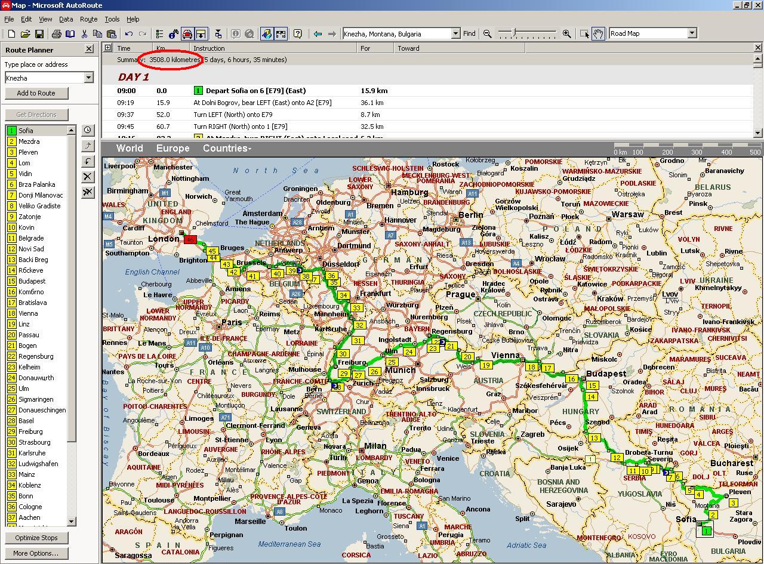Undo the last action

tap(128, 34)
